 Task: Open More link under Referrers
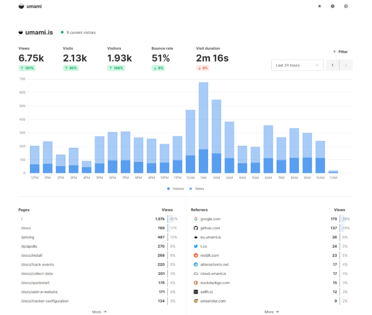pyautogui.click(x=272, y=312)
